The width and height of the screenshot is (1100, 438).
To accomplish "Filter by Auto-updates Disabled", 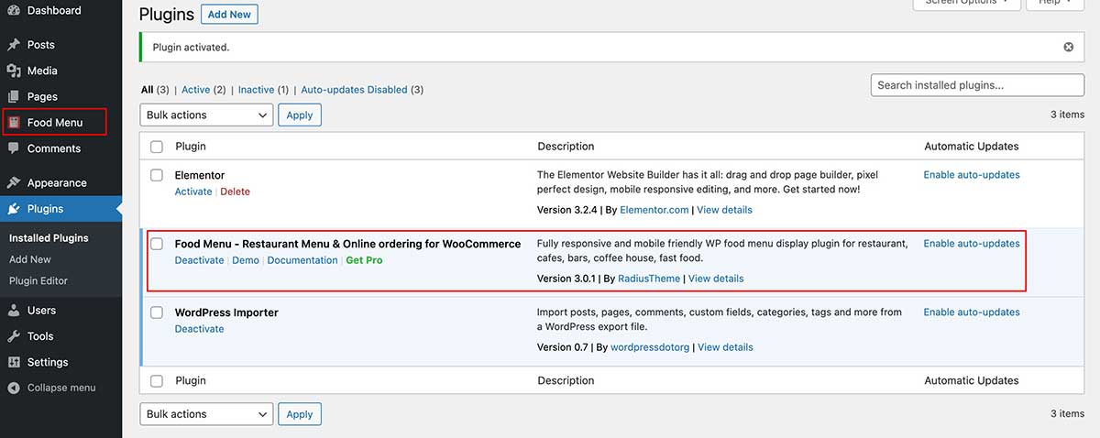I will tap(354, 90).
